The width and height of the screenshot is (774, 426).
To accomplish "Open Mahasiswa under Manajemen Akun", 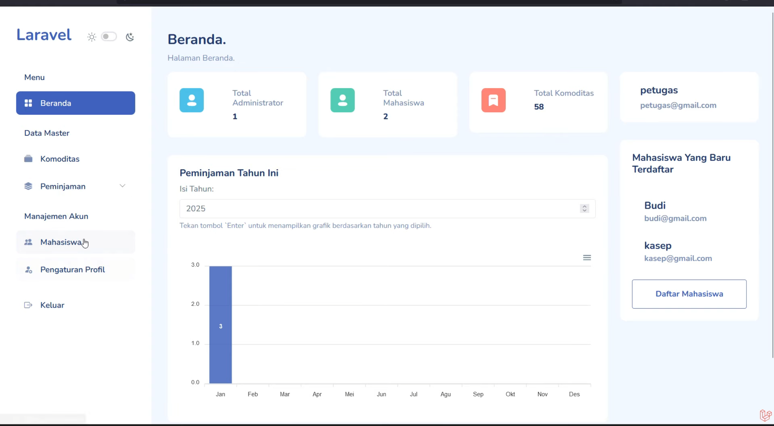I will pos(76,242).
